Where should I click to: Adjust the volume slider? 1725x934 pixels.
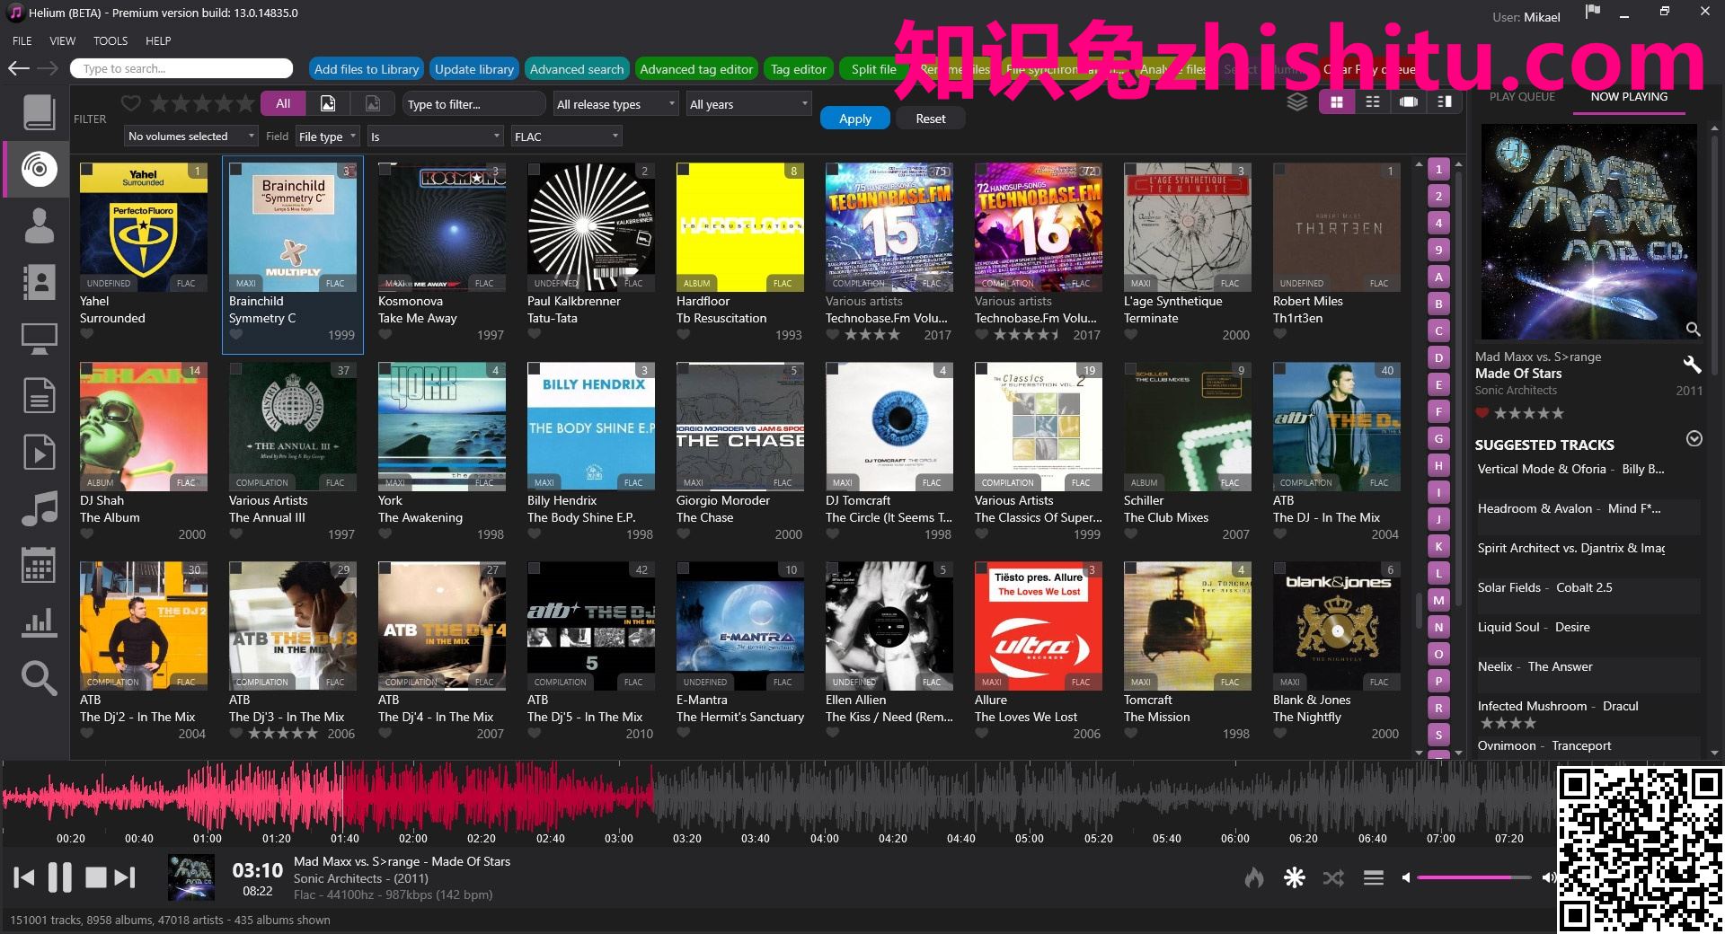point(1473,877)
